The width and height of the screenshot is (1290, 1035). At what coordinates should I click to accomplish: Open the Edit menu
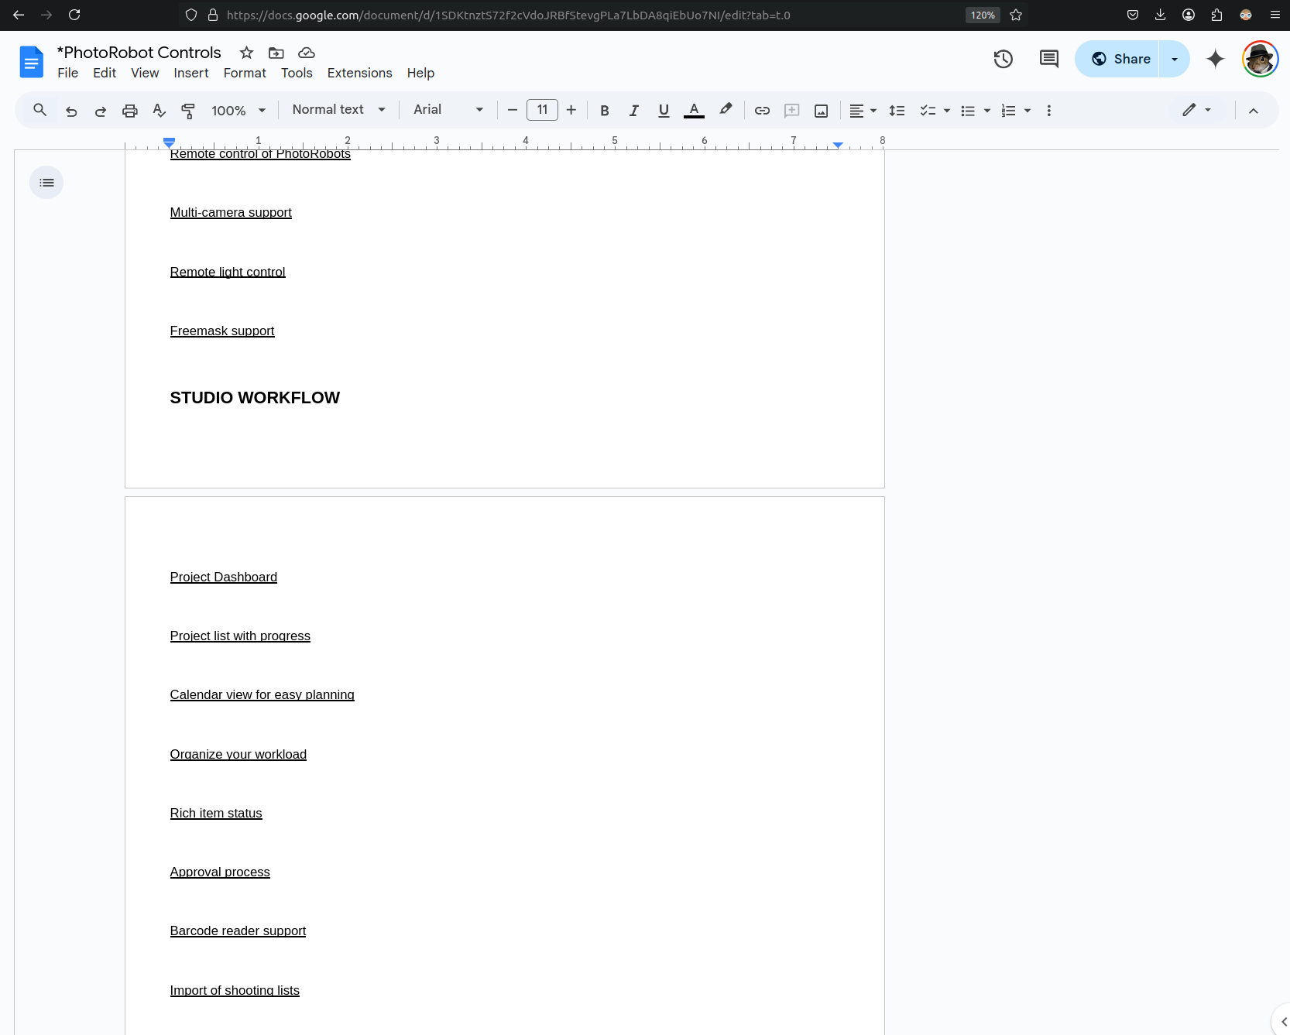(x=105, y=73)
